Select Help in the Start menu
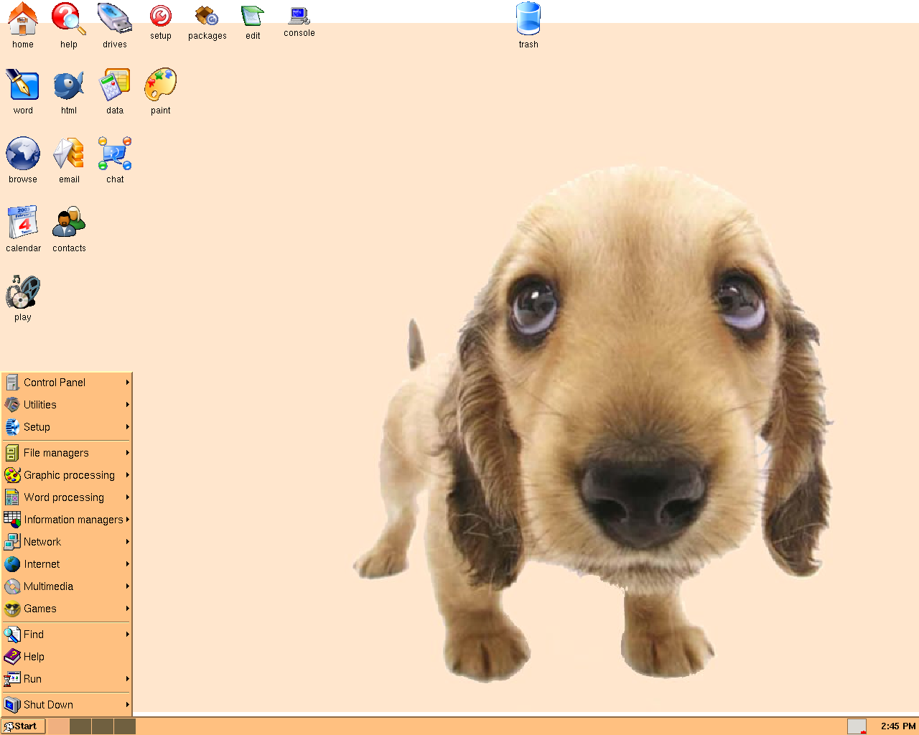The width and height of the screenshot is (919, 735). 67,657
